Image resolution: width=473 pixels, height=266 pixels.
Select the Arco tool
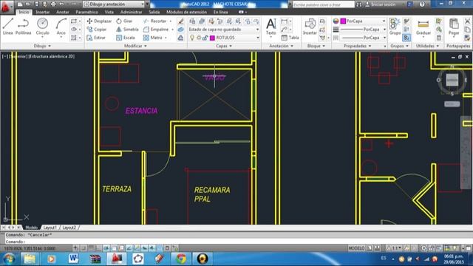(x=61, y=27)
